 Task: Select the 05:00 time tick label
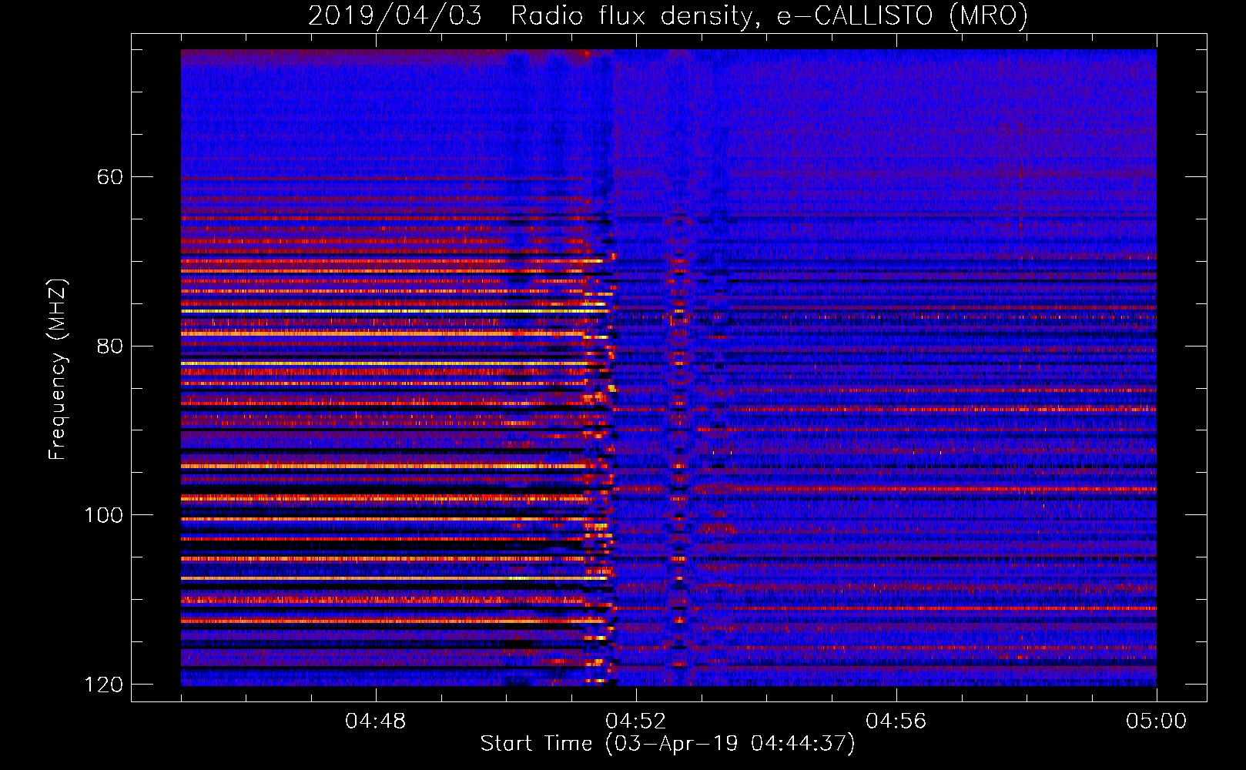(1157, 721)
